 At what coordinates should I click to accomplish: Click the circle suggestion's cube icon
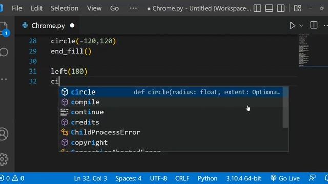(x=65, y=92)
